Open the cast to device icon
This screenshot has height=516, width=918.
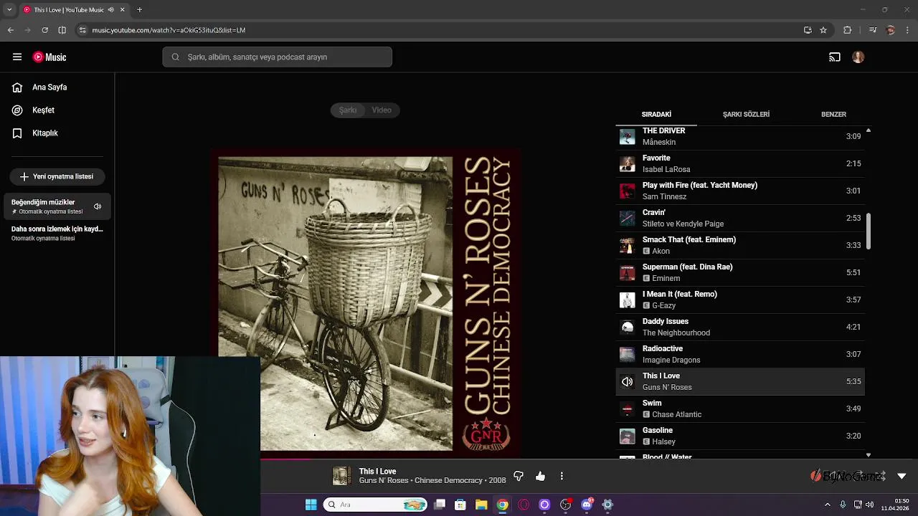(x=835, y=57)
